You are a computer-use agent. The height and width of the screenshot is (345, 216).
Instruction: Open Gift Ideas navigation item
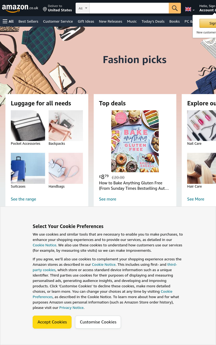click(86, 21)
